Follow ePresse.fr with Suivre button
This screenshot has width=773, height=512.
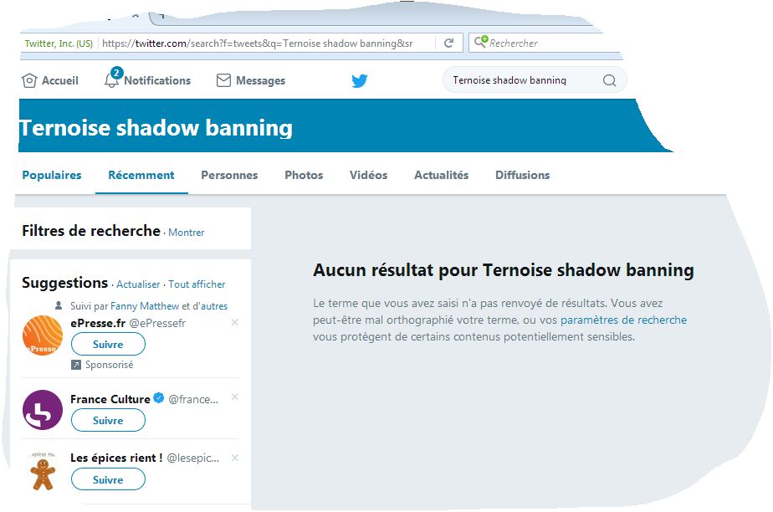(x=108, y=344)
